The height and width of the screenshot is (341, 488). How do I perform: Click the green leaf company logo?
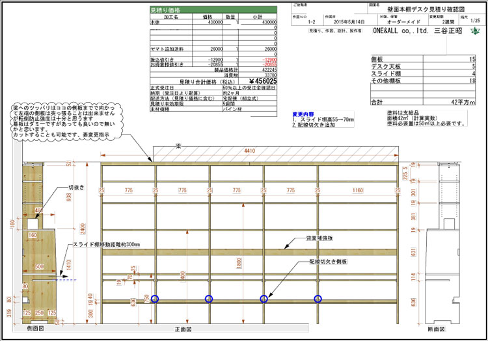point(476,31)
